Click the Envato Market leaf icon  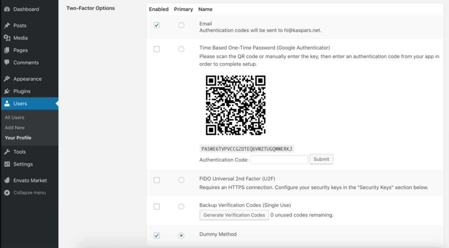pos(6,180)
